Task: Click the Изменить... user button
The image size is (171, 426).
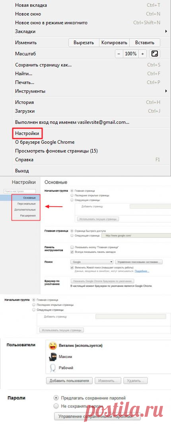Action: coord(108,380)
